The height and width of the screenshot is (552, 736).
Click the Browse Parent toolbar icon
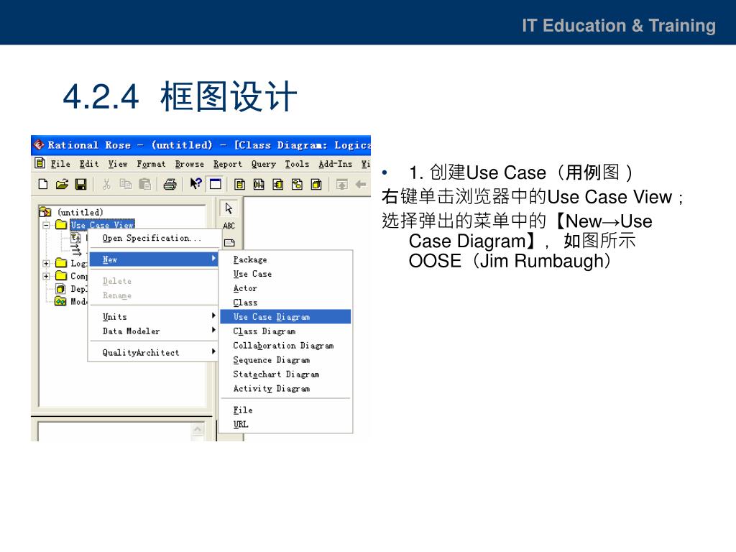(x=341, y=185)
